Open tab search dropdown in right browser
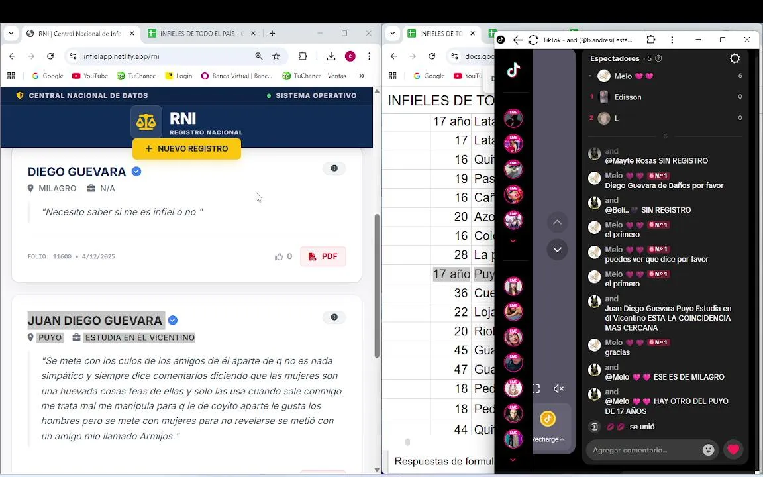The width and height of the screenshot is (763, 477). point(393,34)
